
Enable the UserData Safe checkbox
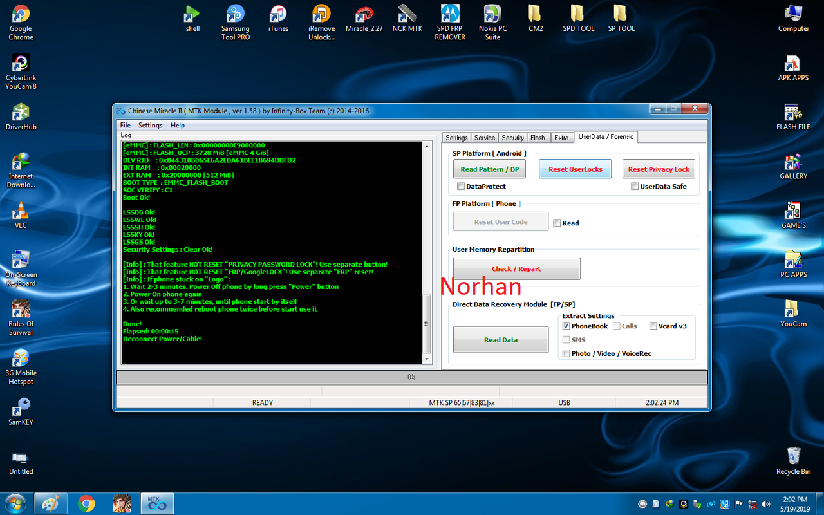click(x=635, y=187)
